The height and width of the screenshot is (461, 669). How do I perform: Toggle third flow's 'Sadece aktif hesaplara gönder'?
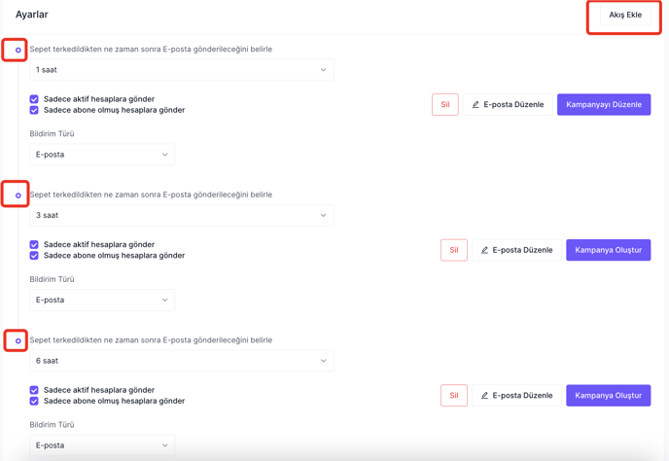tap(34, 390)
